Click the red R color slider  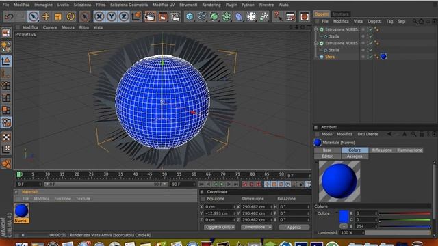(404, 213)
